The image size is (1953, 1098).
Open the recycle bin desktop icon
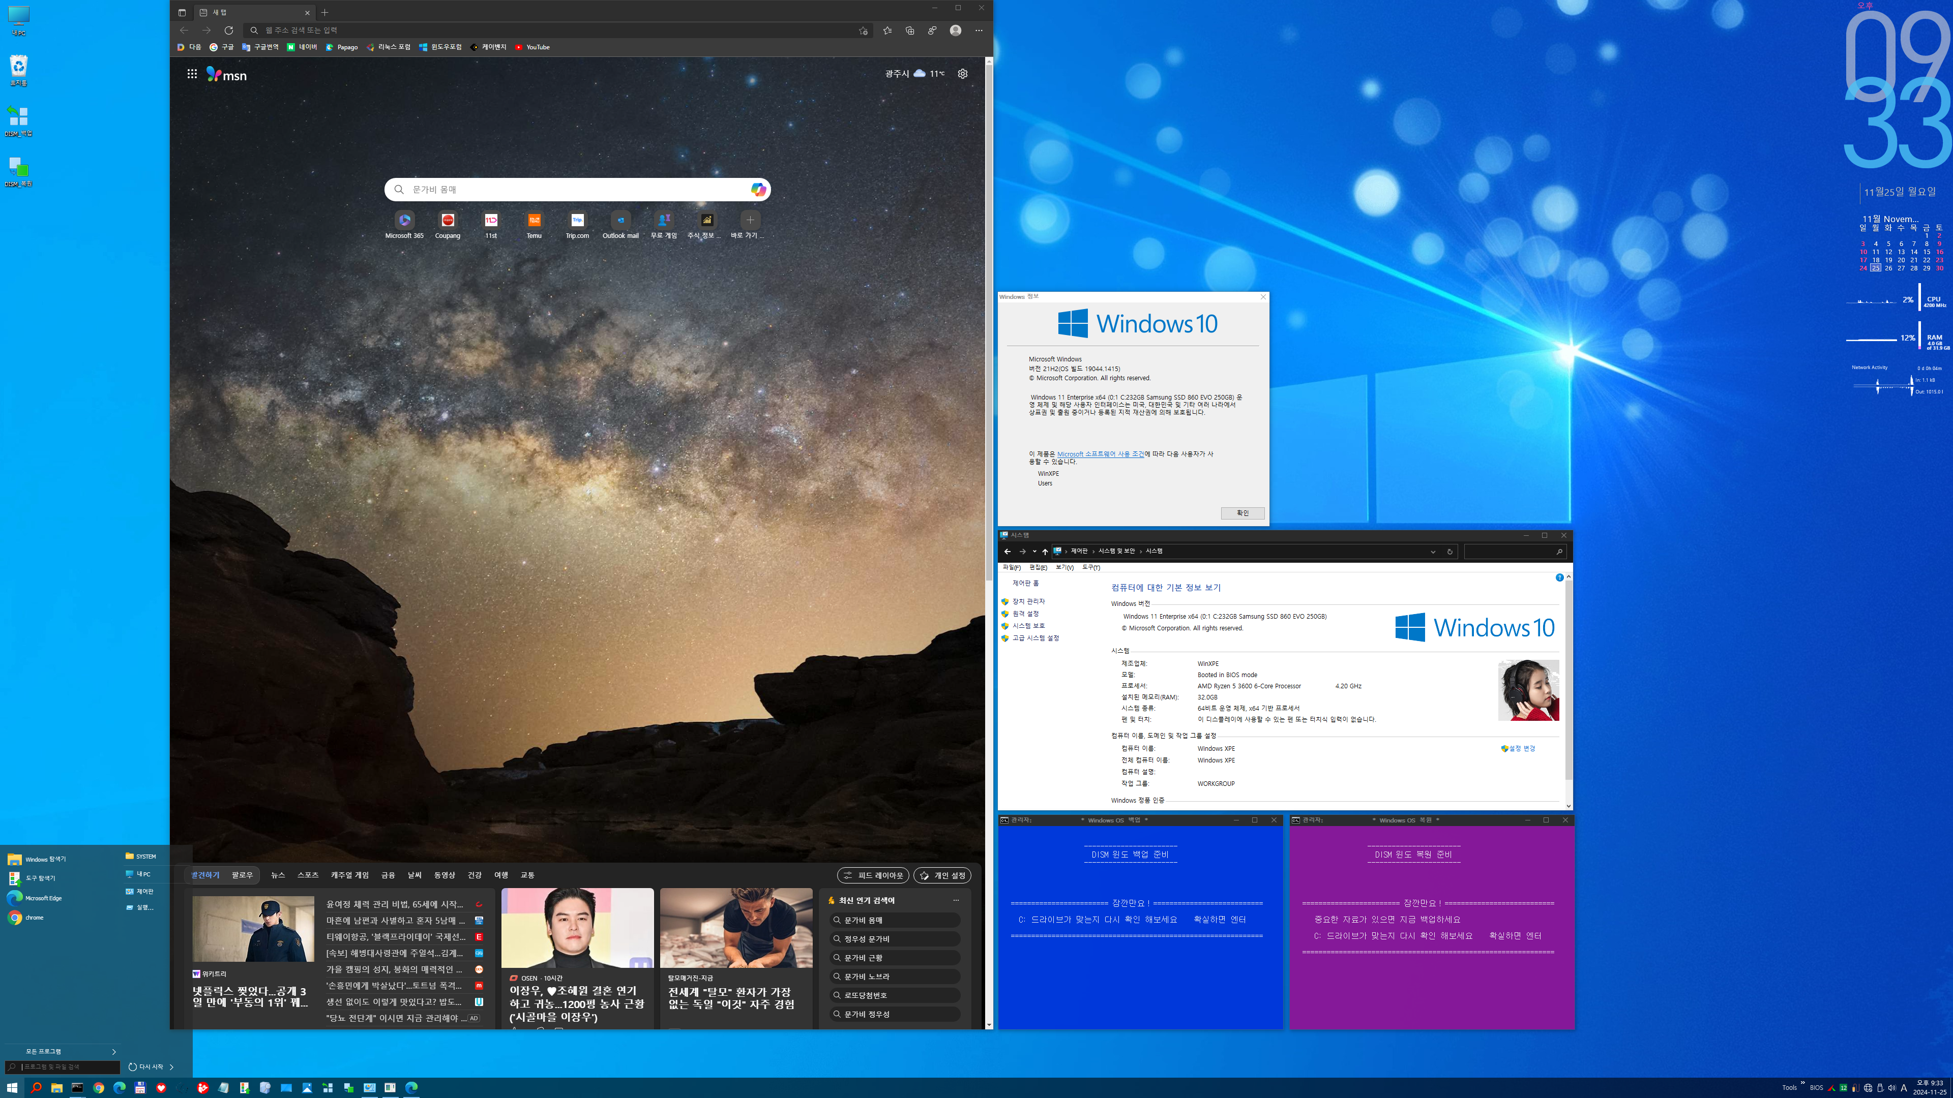pos(18,71)
